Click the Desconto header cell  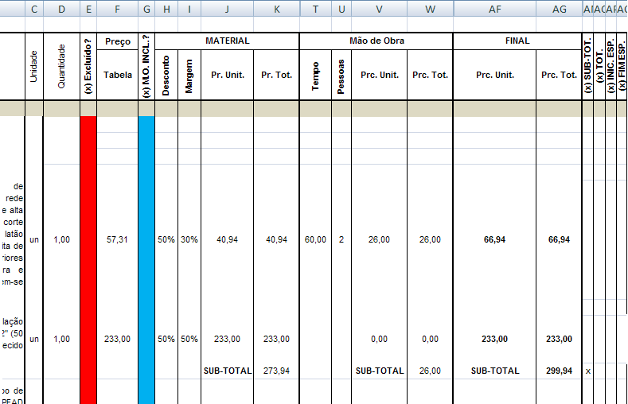[x=166, y=76]
